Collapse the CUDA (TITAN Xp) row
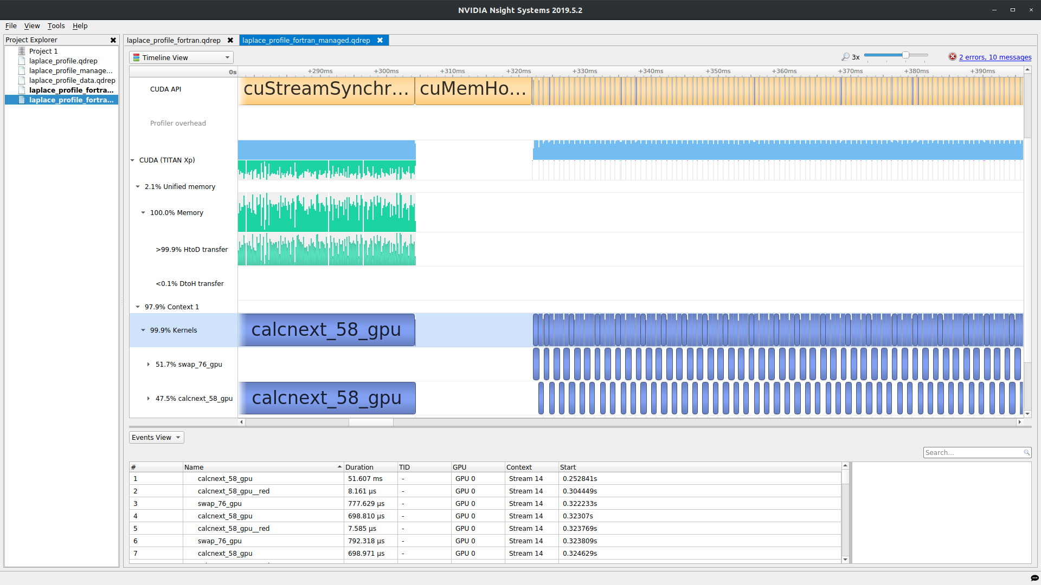1041x585 pixels. (133, 160)
